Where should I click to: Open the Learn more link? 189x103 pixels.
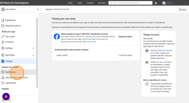(x=91, y=42)
